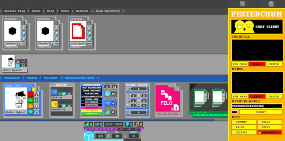Open the Bedroom breadcrumb location

pyautogui.click(x=82, y=11)
